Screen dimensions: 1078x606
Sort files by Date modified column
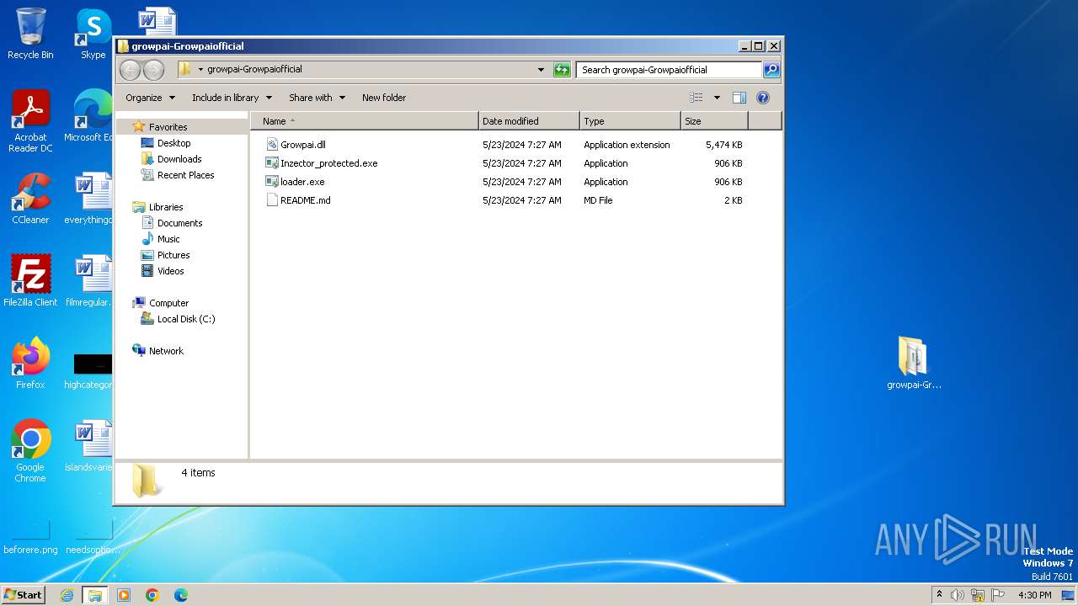point(529,121)
